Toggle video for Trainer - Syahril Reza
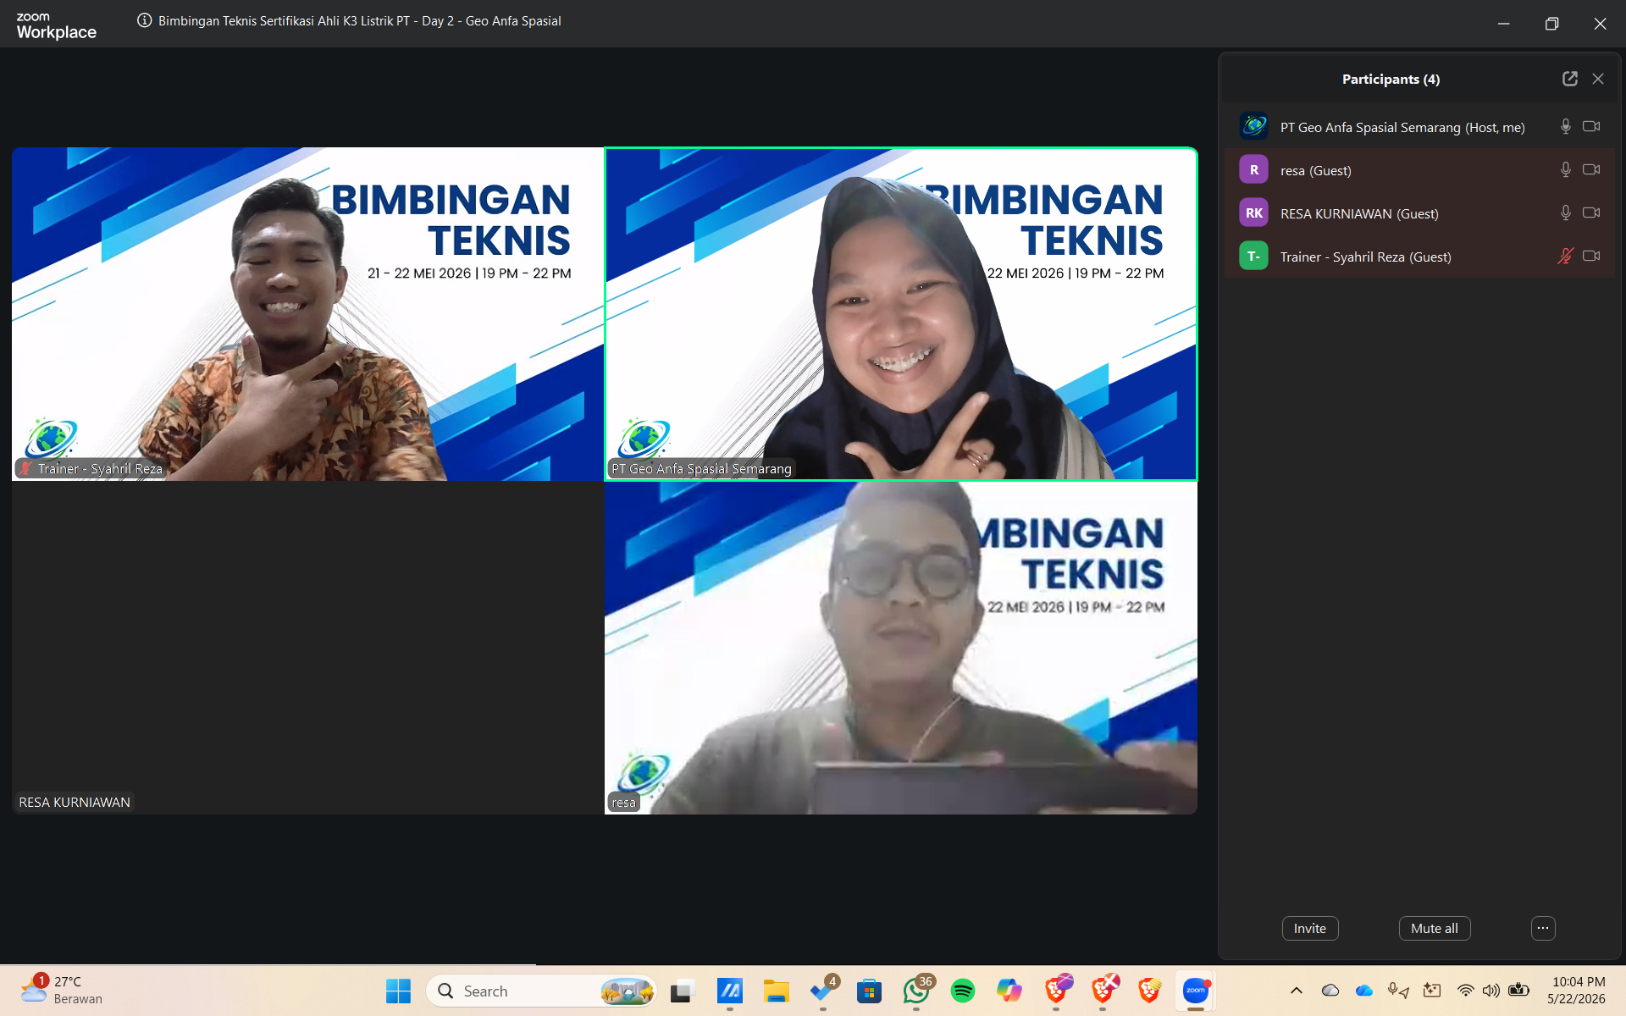 (1591, 256)
